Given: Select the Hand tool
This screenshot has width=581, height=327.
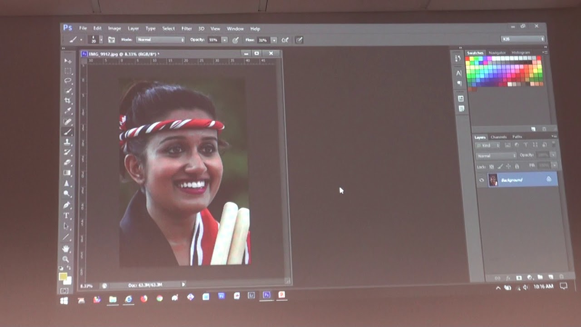Looking at the screenshot, I should tap(66, 248).
